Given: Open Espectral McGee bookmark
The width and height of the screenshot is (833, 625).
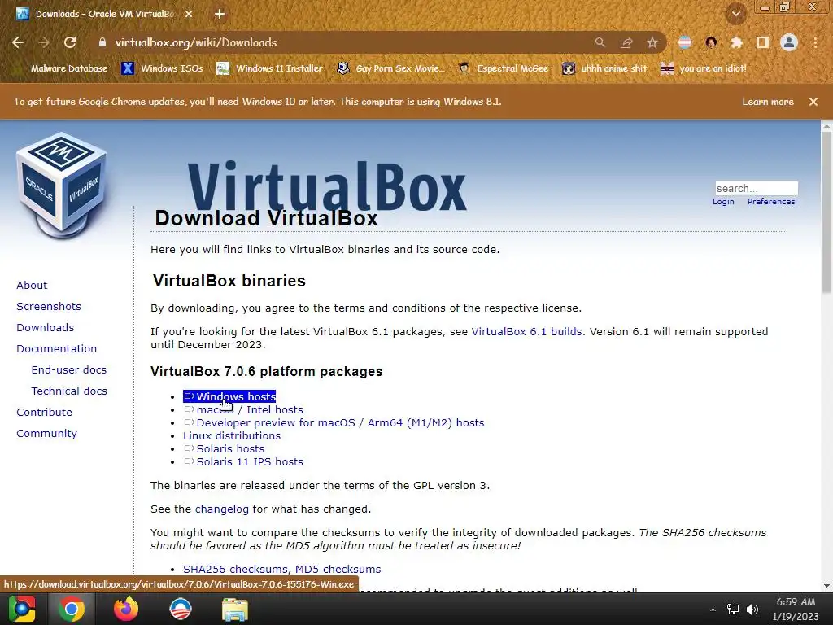Looking at the screenshot, I should 503,68.
